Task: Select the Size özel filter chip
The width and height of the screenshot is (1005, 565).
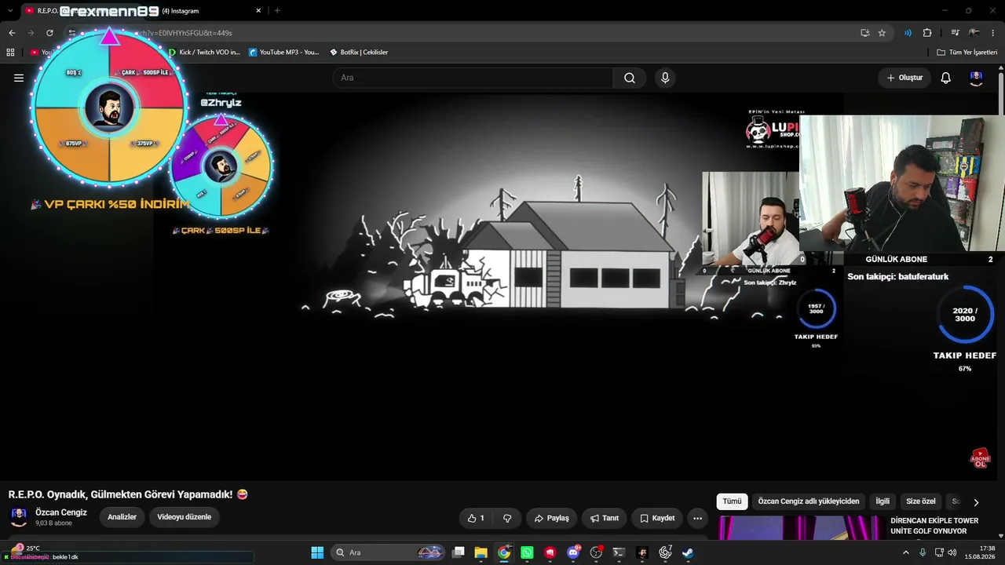Action: (921, 501)
